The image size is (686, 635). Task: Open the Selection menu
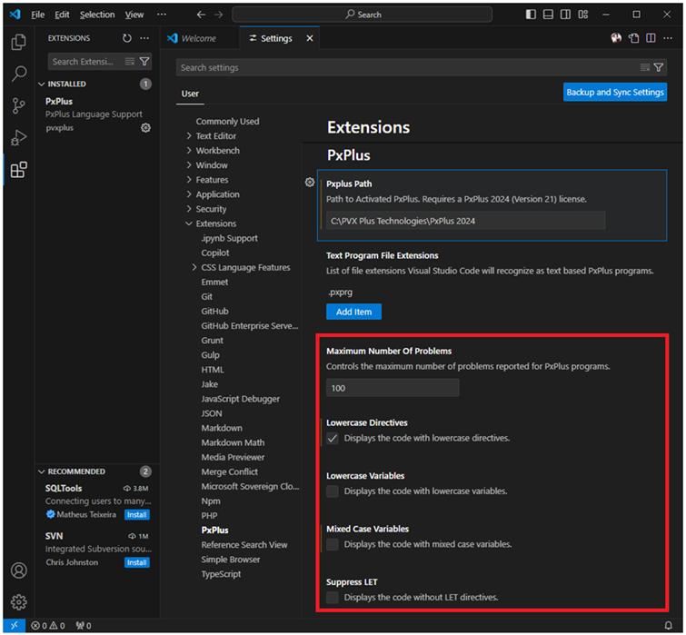(x=97, y=15)
